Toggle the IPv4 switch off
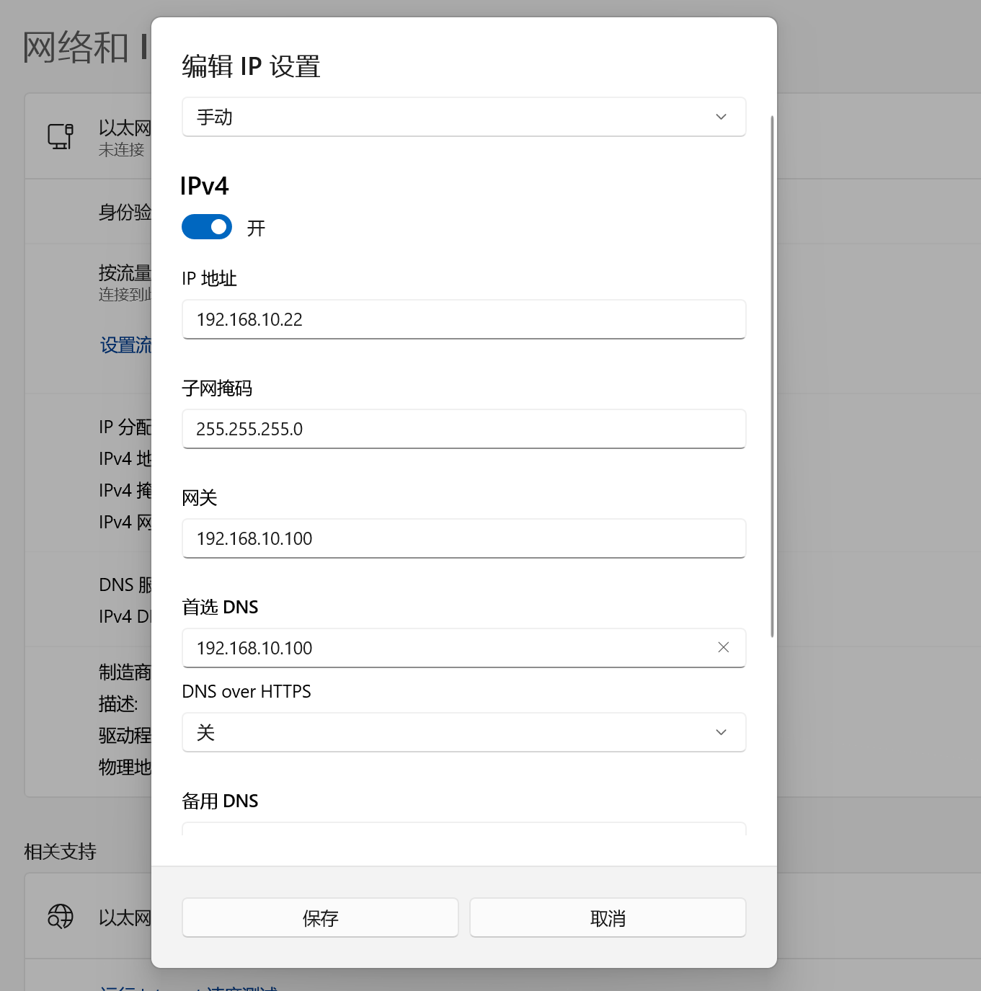This screenshot has width=981, height=991. tap(207, 227)
